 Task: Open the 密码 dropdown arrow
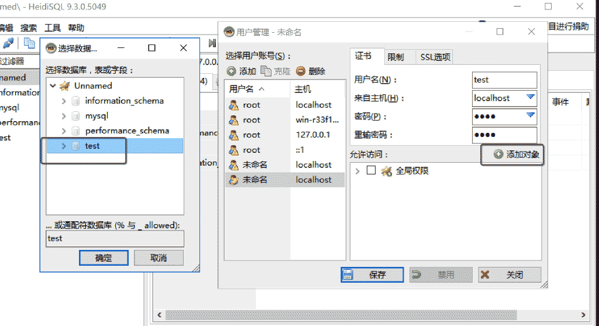point(530,115)
